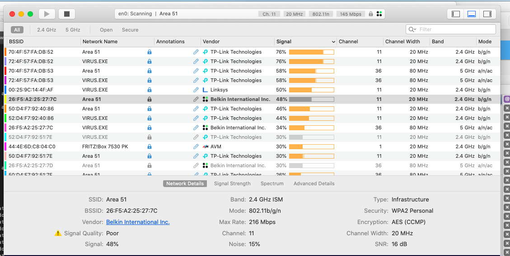Click green color swatch of 52:D4:F7:92:40:86
This screenshot has height=256, width=510.
click(x=5, y=118)
